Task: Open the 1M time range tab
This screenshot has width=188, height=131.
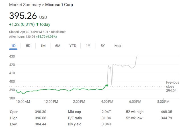Action: tap(43, 46)
